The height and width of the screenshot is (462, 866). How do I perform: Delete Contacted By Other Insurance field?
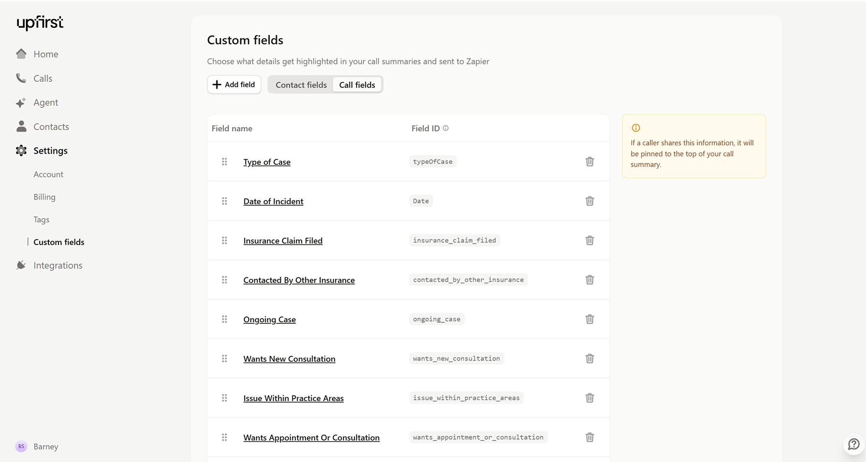(590, 280)
